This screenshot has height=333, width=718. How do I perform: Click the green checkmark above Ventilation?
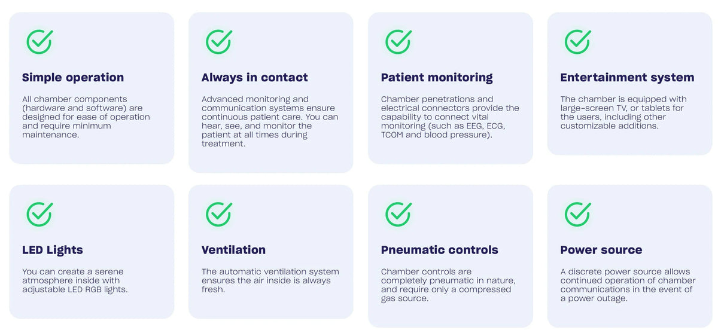pos(219,214)
